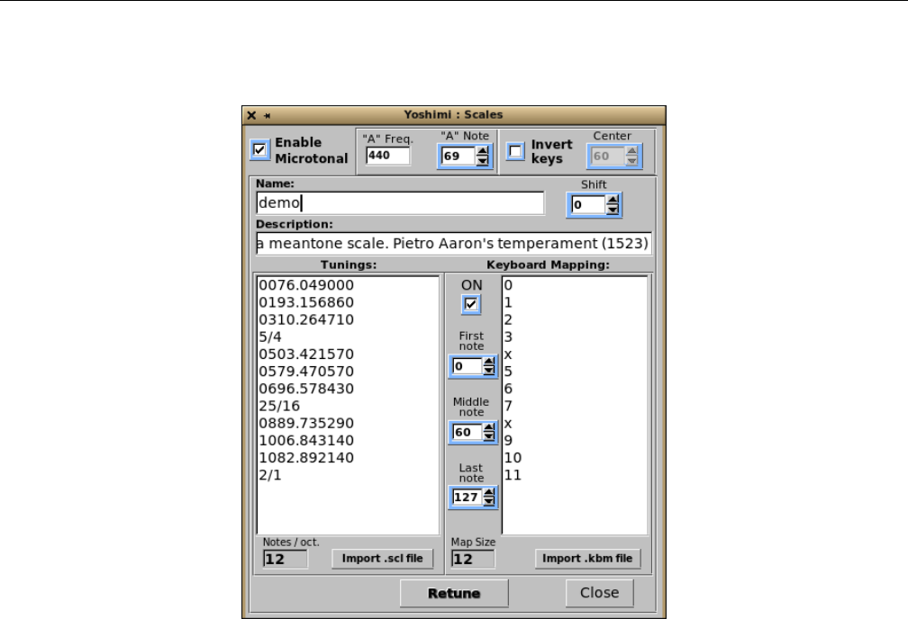
Task: Click tuning line 0696.578430
Action: [x=306, y=389]
